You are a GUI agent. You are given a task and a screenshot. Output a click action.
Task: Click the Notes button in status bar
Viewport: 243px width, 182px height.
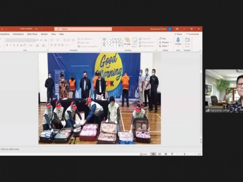143,154
